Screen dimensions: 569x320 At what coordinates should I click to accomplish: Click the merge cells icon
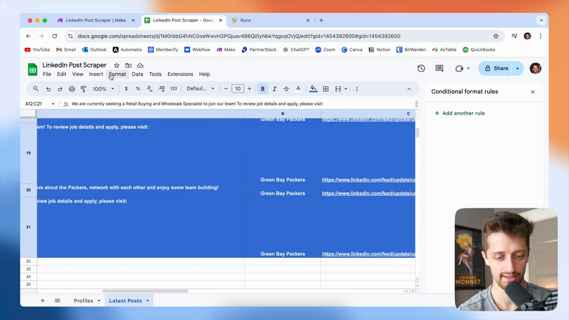tap(338, 89)
